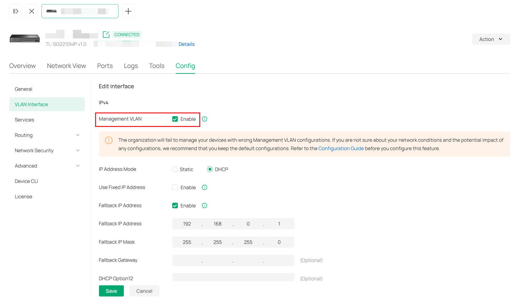The width and height of the screenshot is (514, 300).
Task: Save the interface settings
Action: (x=111, y=291)
